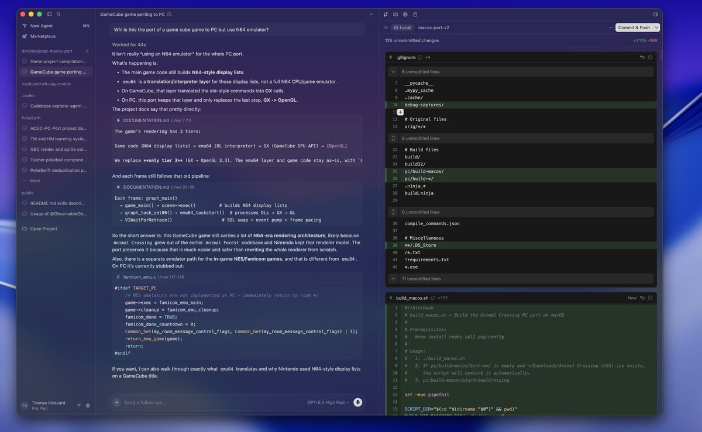Open the git branch panel icon

[386, 14]
